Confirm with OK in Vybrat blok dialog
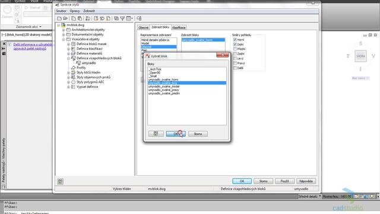Viewport: 380px width, 214px height. pos(176,134)
